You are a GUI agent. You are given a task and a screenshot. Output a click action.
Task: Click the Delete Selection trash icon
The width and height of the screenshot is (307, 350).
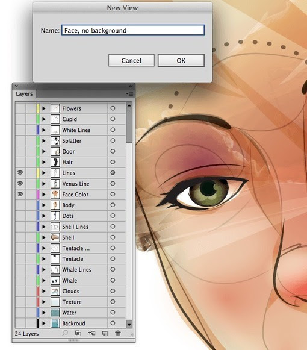coord(118,333)
